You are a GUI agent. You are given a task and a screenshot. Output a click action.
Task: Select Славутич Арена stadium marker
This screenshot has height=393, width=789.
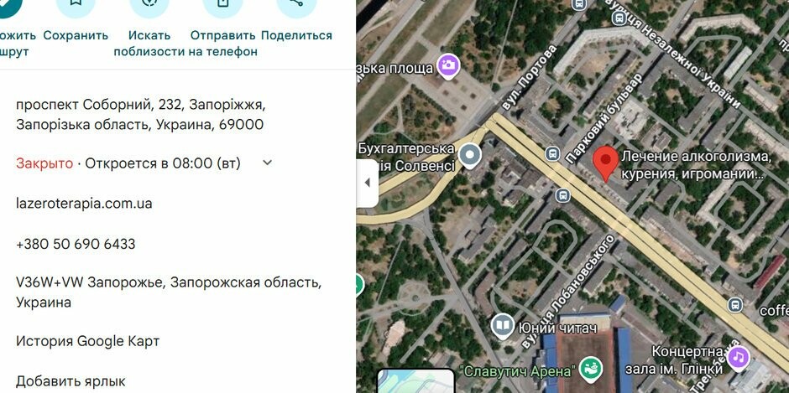coord(591,370)
